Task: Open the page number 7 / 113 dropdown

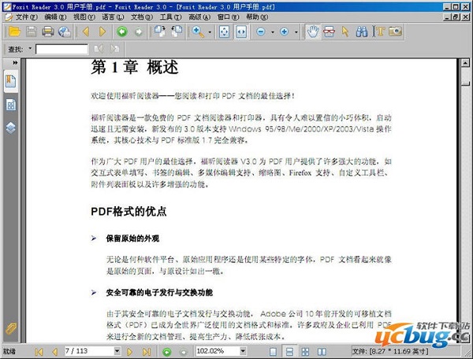Action: (117, 351)
